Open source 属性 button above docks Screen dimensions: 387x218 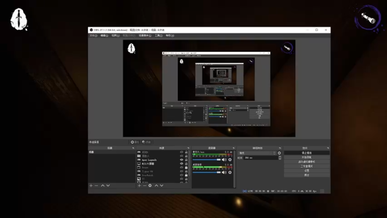pyautogui.click(x=135, y=142)
